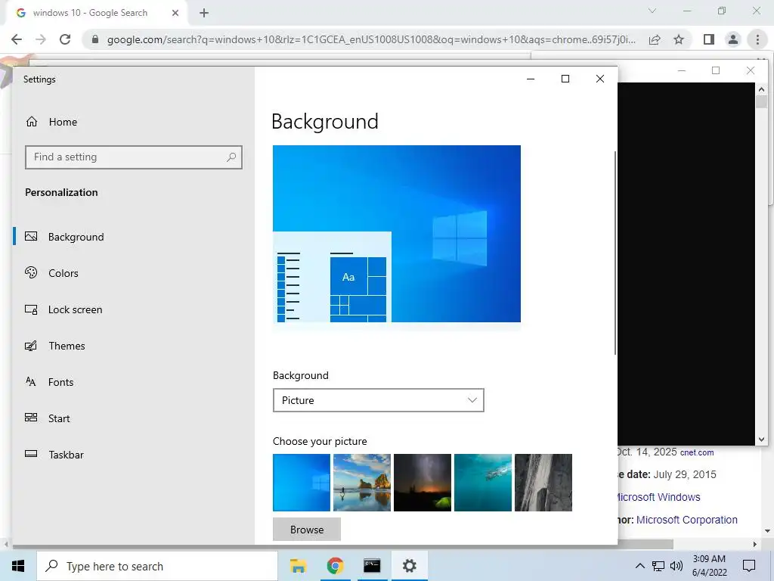The width and height of the screenshot is (774, 581).
Task: Choose the blue Windows logo wallpaper thumbnail
Action: (301, 483)
